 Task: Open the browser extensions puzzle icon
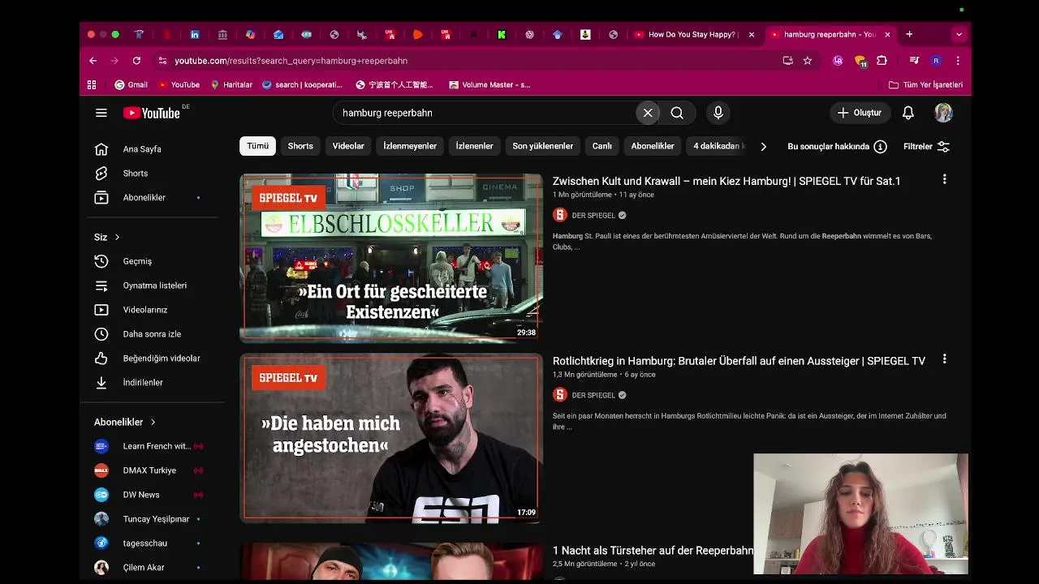882,61
